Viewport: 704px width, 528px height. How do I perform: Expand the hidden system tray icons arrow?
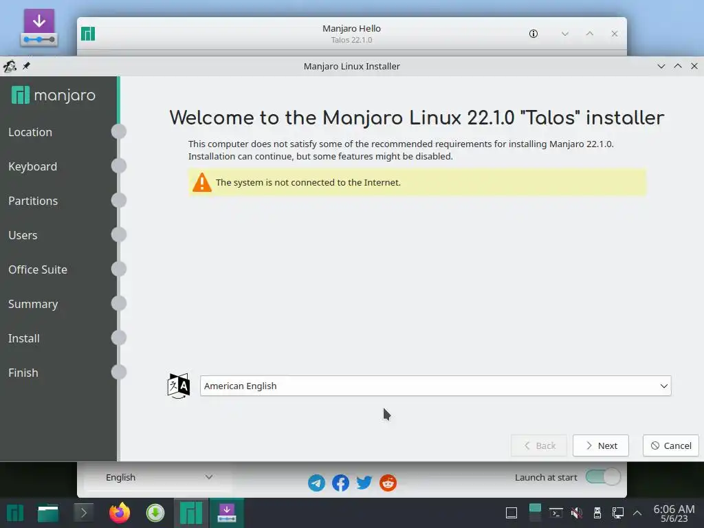click(637, 513)
